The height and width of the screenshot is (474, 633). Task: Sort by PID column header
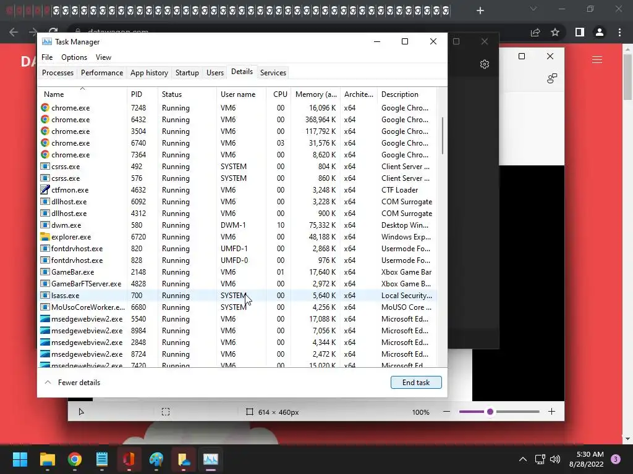(x=142, y=94)
